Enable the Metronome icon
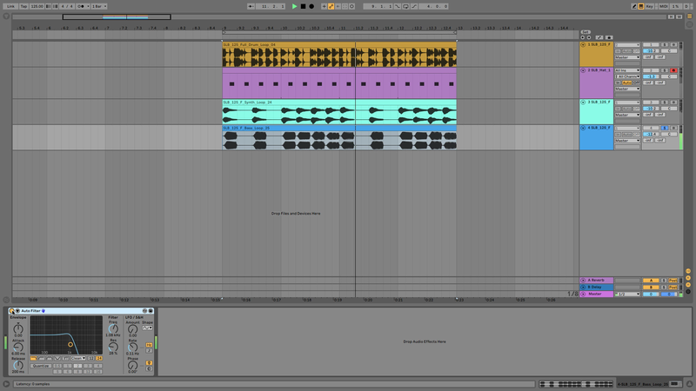The width and height of the screenshot is (696, 391). tap(81, 6)
